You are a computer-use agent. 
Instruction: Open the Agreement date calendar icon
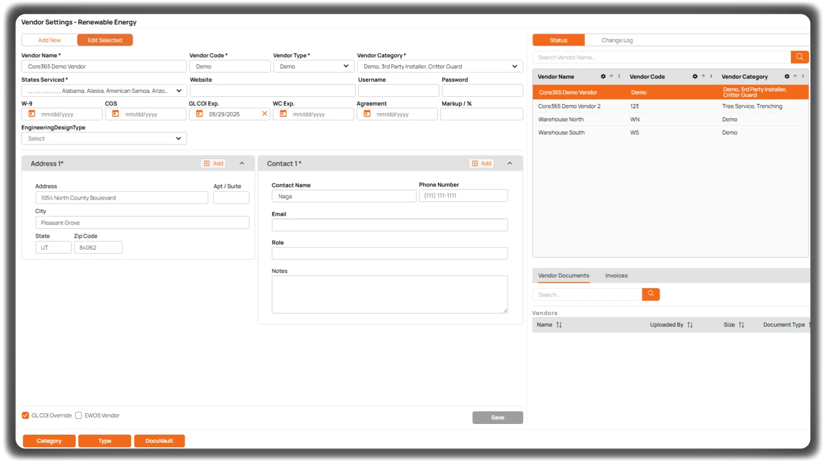367,113
